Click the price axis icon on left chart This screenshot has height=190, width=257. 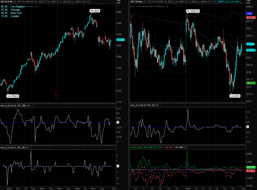(x=118, y=2)
